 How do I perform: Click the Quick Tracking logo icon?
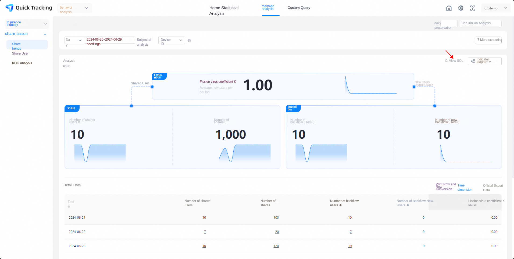9,8
